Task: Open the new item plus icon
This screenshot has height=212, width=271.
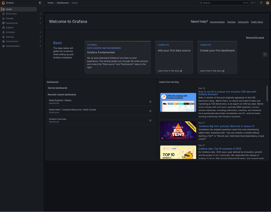Action: point(252,3)
